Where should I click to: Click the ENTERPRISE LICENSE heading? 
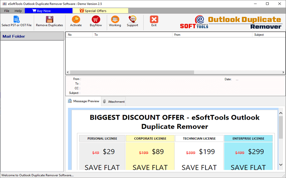point(248,138)
